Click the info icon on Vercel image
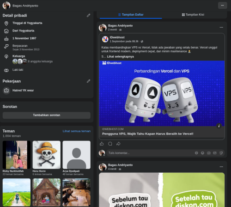Viewport: 231px width, 207px height. pos(219,126)
